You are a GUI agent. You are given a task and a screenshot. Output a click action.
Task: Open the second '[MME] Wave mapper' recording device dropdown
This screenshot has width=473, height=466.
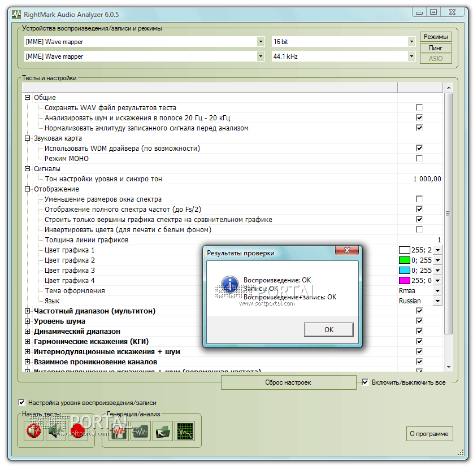point(261,56)
